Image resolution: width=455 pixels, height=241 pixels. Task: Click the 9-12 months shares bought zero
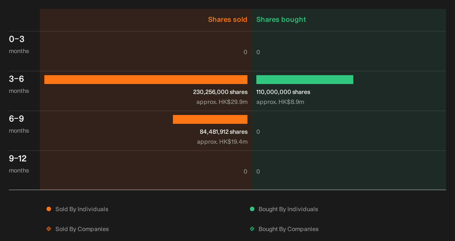[258, 172]
